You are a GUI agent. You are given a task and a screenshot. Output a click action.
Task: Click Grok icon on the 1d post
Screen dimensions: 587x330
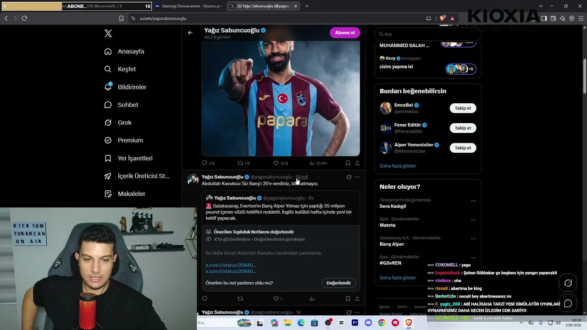pyautogui.click(x=349, y=312)
